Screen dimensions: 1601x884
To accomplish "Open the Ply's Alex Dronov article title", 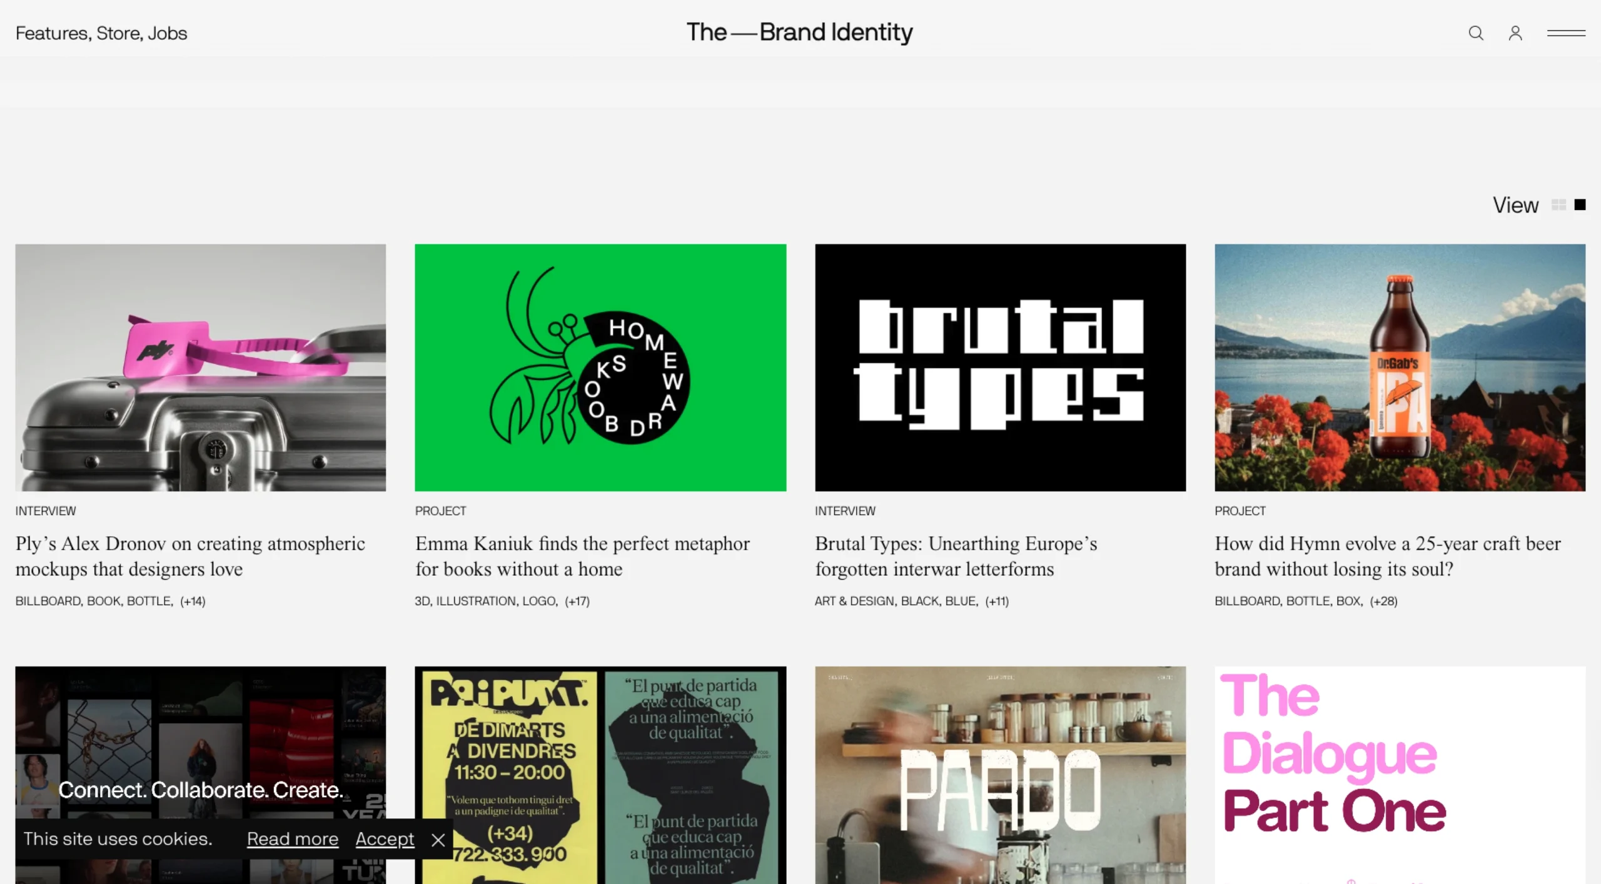I will pos(190,556).
